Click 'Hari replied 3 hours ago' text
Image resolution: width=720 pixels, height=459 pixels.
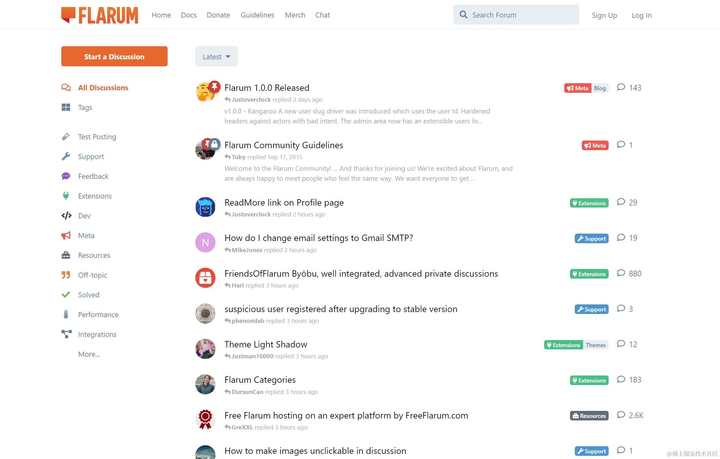(x=261, y=286)
